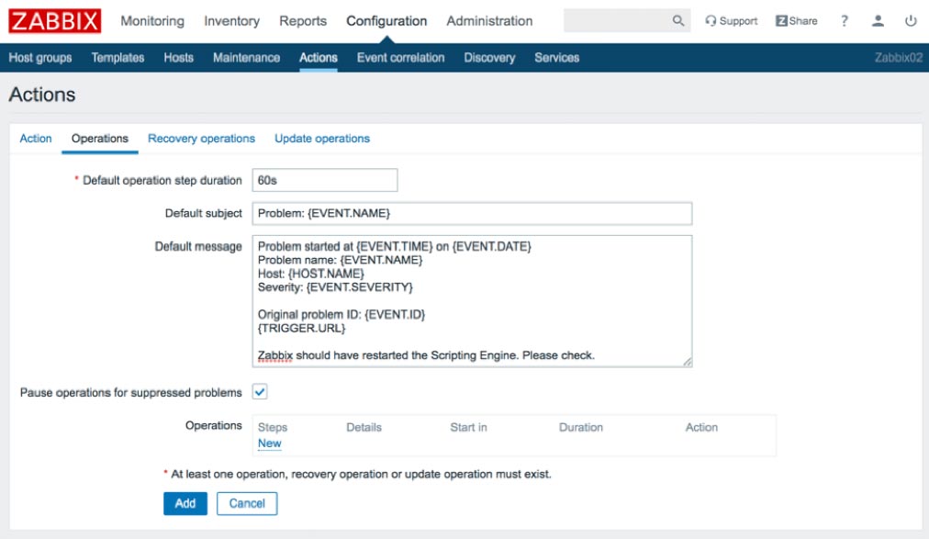929x539 pixels.
Task: Open the Monitoring menu
Action: coord(152,21)
